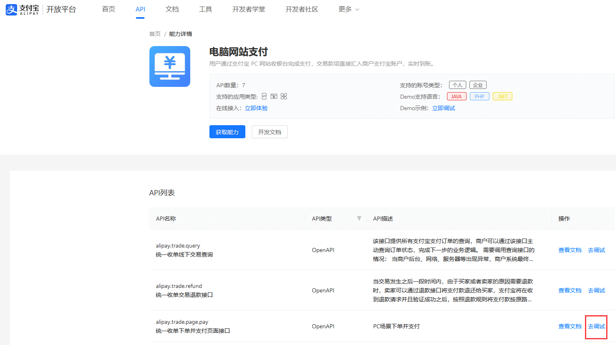The width and height of the screenshot is (616, 345).
Task: Click OpenAPI type in alipay.trade.refund row
Action: pos(323,290)
